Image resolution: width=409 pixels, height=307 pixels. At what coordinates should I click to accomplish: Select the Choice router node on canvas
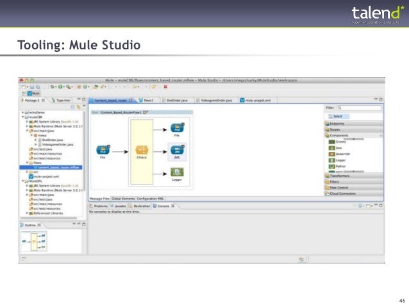coord(142,151)
